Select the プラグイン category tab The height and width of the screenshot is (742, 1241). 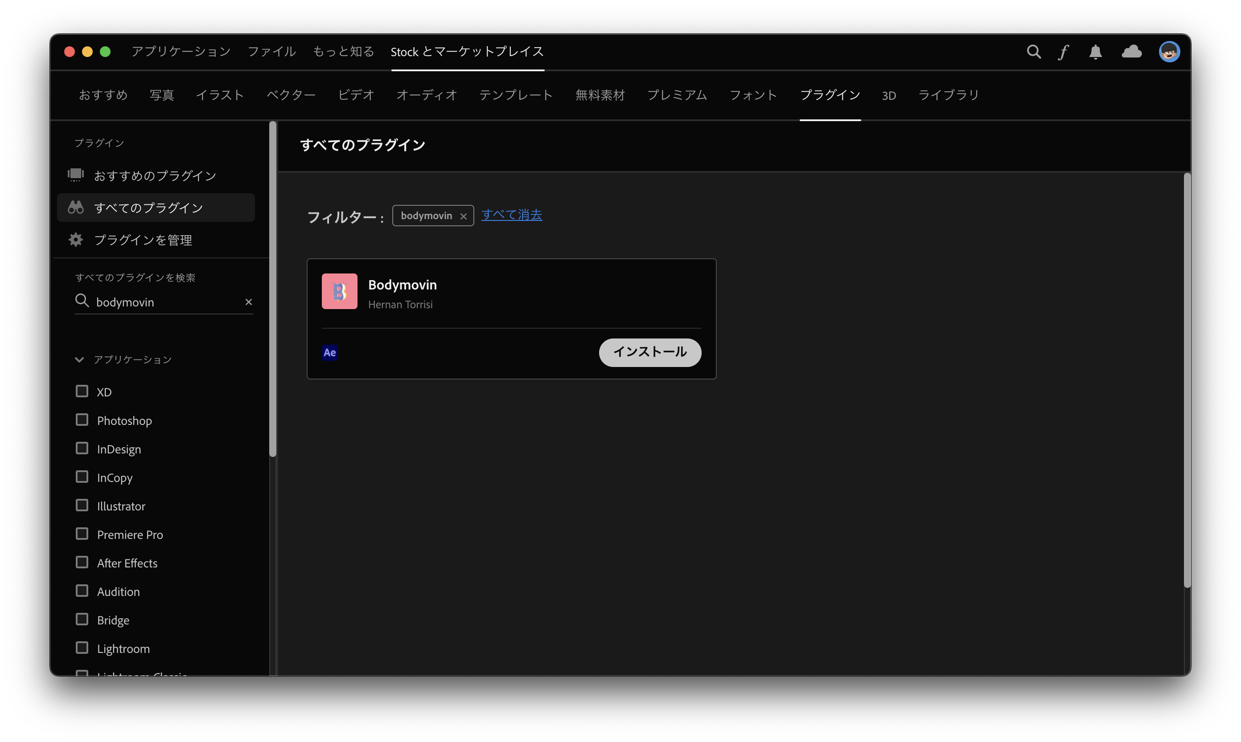(830, 95)
